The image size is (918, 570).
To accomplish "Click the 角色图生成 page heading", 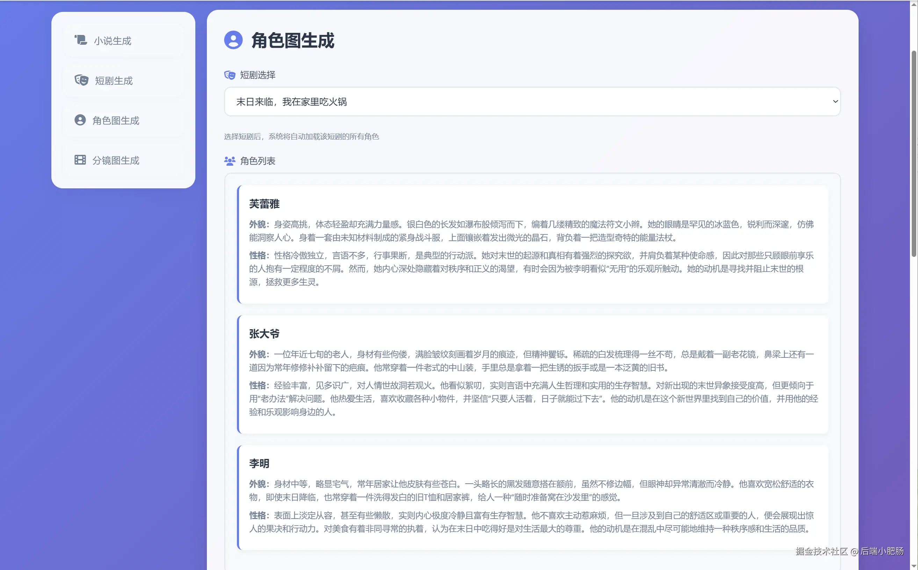I will tap(292, 40).
